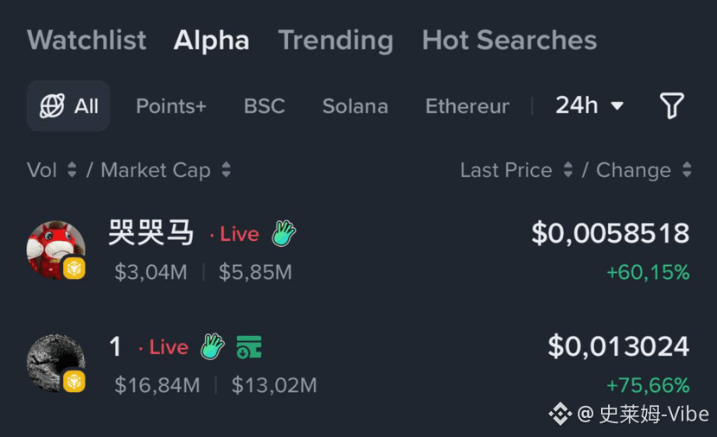Open the filter funnel icon

click(x=671, y=105)
